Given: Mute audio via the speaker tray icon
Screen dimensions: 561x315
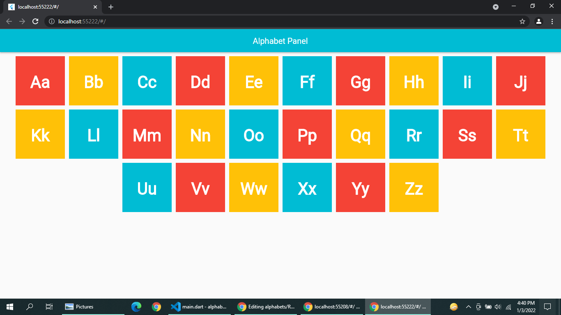Looking at the screenshot, I should (x=497, y=306).
